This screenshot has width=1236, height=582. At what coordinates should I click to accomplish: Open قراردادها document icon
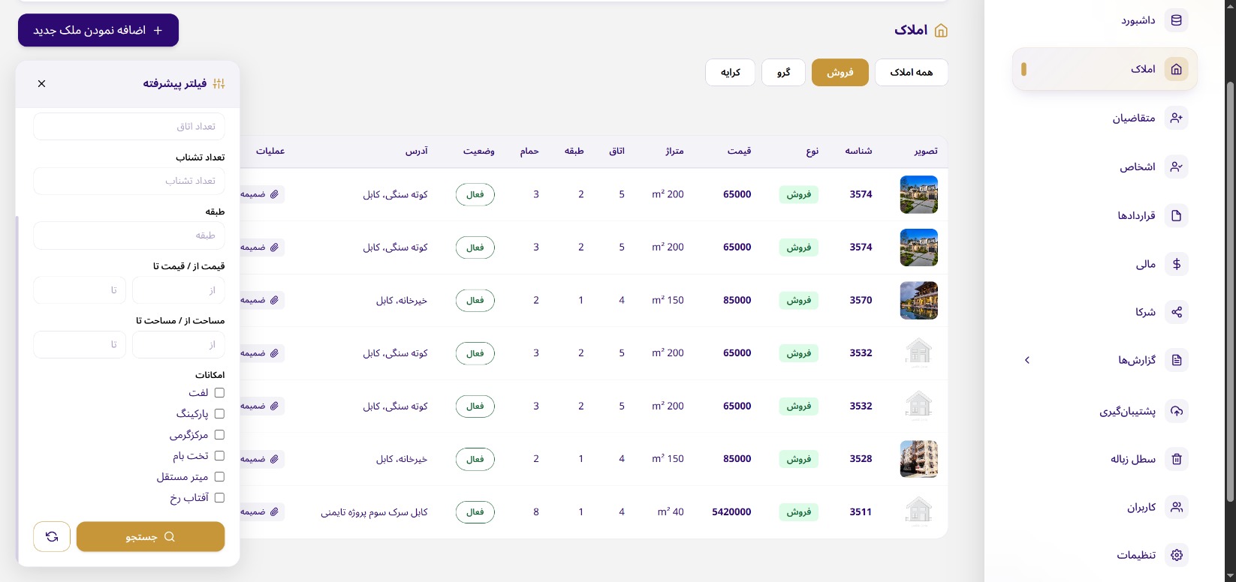(1176, 215)
